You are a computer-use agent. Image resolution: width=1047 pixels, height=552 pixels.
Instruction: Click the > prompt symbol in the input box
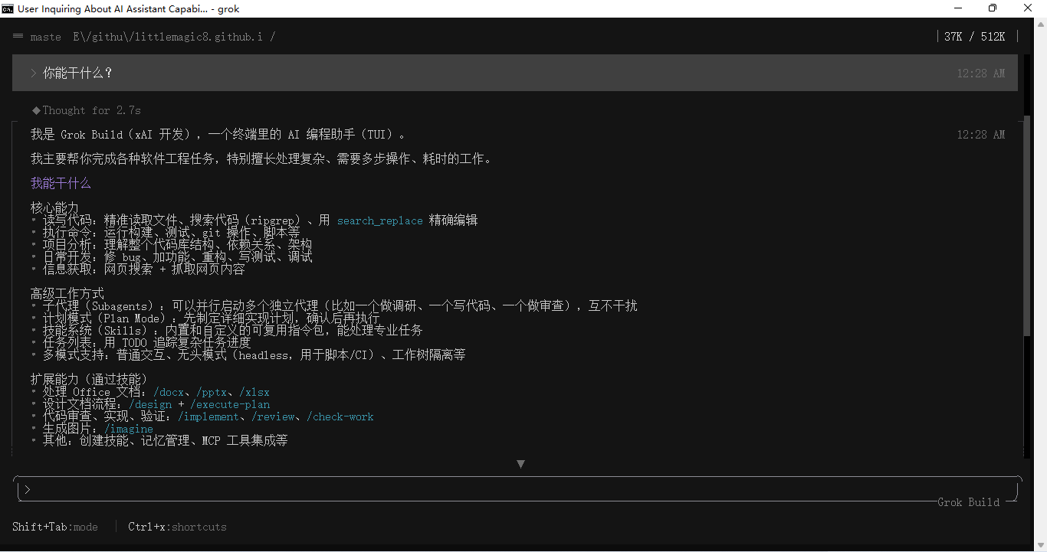[x=27, y=489]
